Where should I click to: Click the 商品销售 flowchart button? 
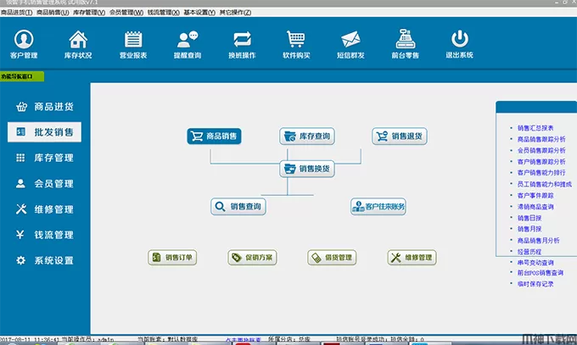point(214,136)
